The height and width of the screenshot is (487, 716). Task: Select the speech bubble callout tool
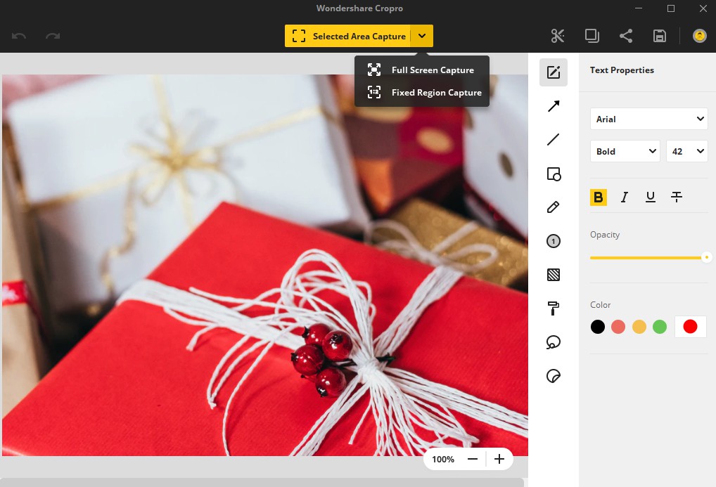tap(554, 342)
